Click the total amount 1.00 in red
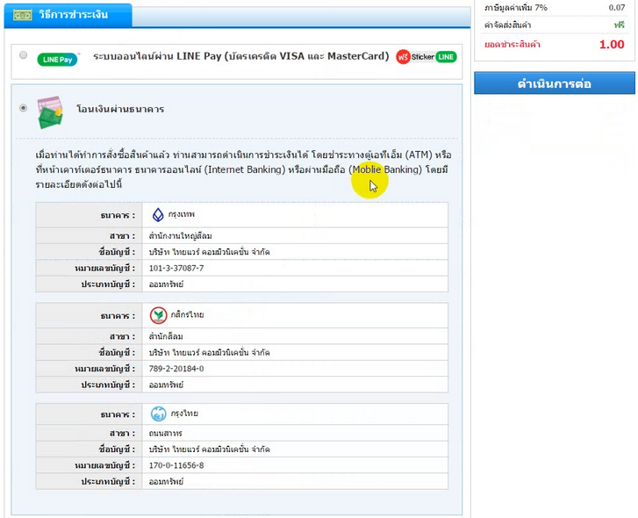Viewport: 638px width, 518px height. 612,45
